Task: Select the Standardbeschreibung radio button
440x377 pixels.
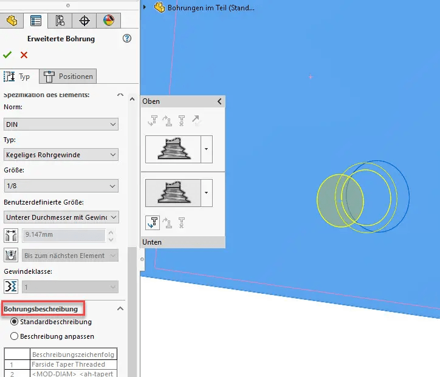Action: [x=15, y=322]
